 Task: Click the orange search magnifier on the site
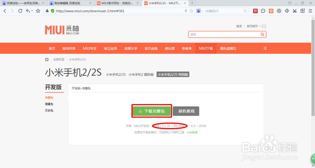tap(262, 34)
